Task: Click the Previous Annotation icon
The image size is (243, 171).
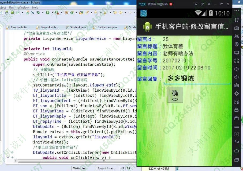Action: (x=105, y=13)
